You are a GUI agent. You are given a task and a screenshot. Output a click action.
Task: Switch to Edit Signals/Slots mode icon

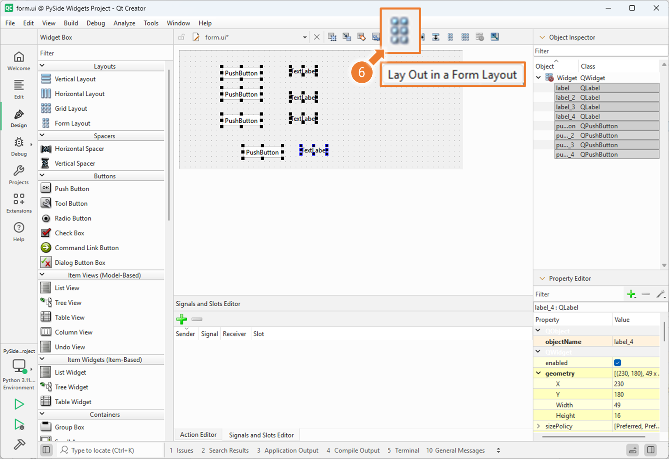point(347,37)
